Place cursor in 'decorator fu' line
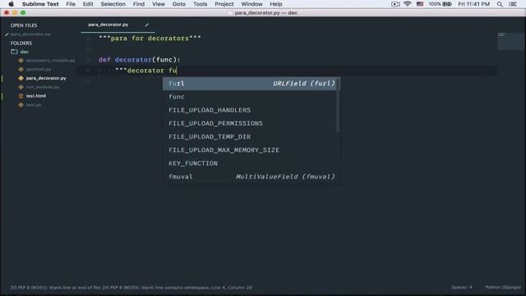This screenshot has width=526, height=296. tap(145, 71)
